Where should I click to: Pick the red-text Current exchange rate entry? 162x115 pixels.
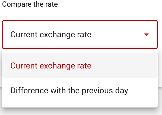click(x=80, y=66)
